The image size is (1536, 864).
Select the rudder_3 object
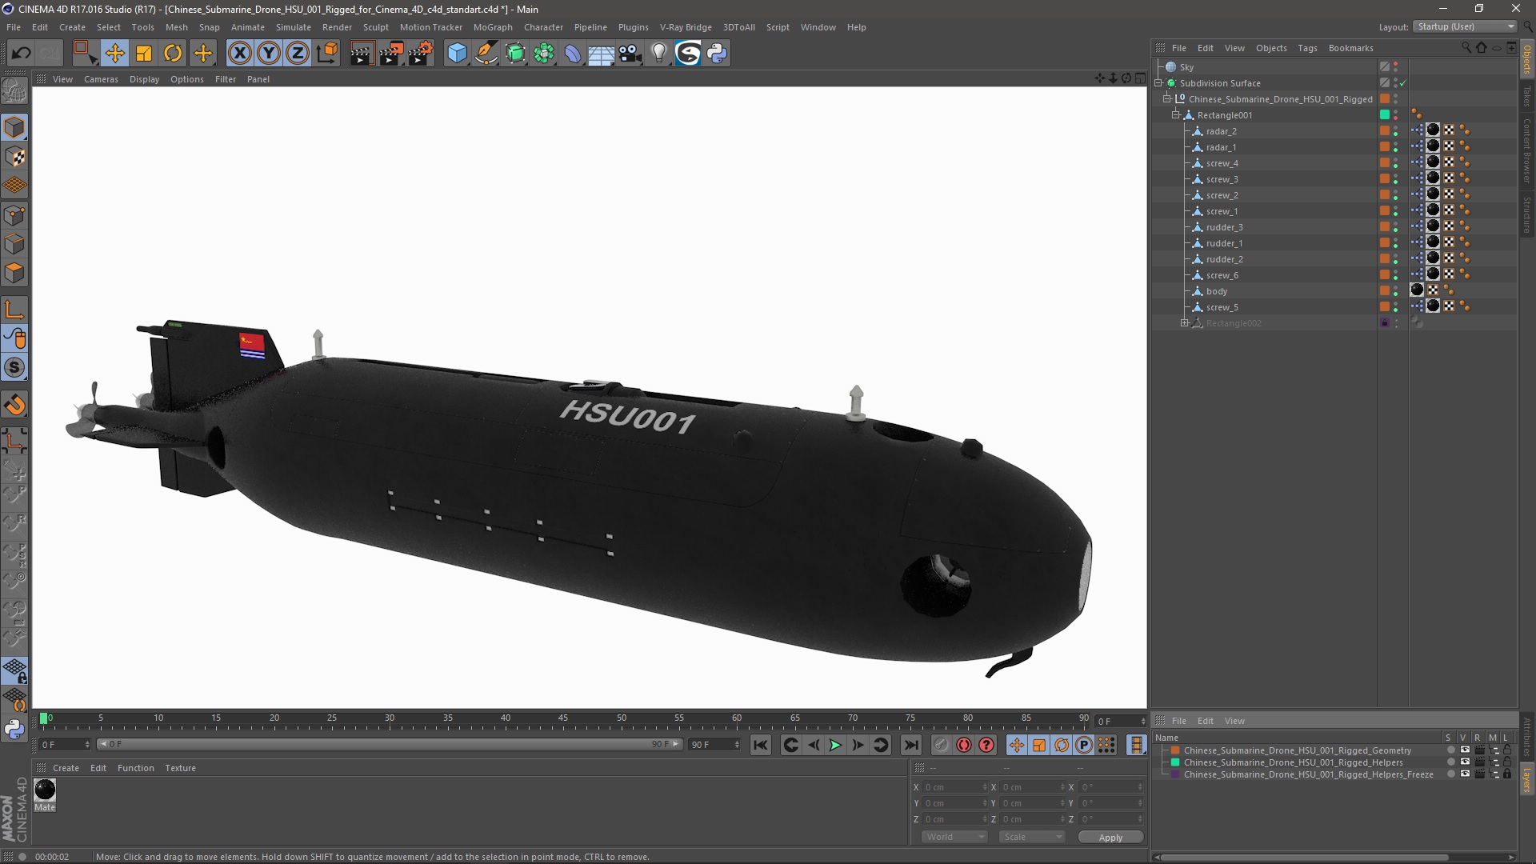(1225, 227)
